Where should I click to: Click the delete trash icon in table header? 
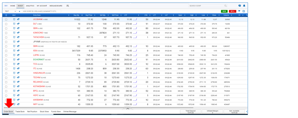(6, 15)
